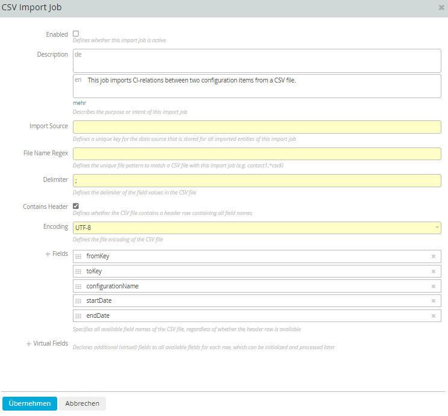The width and height of the screenshot is (448, 416).
Task: Show more description languages via mehr
Action: [79, 103]
